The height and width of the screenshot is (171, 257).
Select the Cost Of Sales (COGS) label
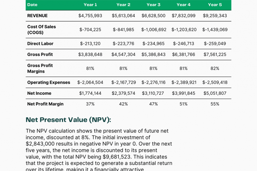[41, 30]
